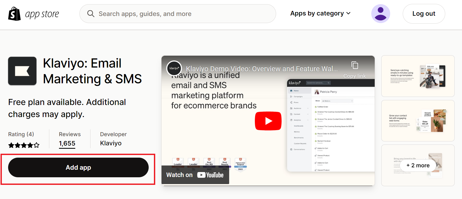Click the 'Reviews' label
Image resolution: width=462 pixels, height=199 pixels.
[70, 134]
